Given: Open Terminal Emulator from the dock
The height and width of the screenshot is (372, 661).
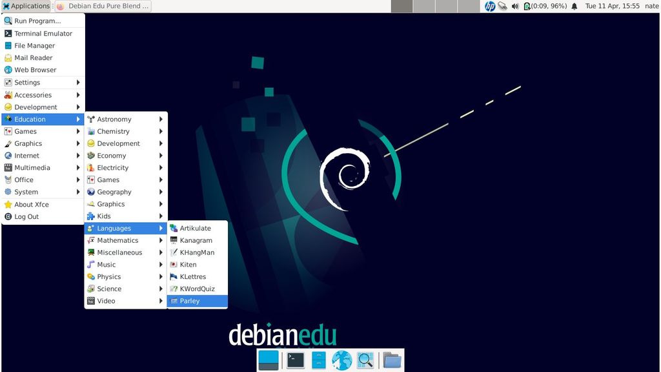Looking at the screenshot, I should 294,360.
